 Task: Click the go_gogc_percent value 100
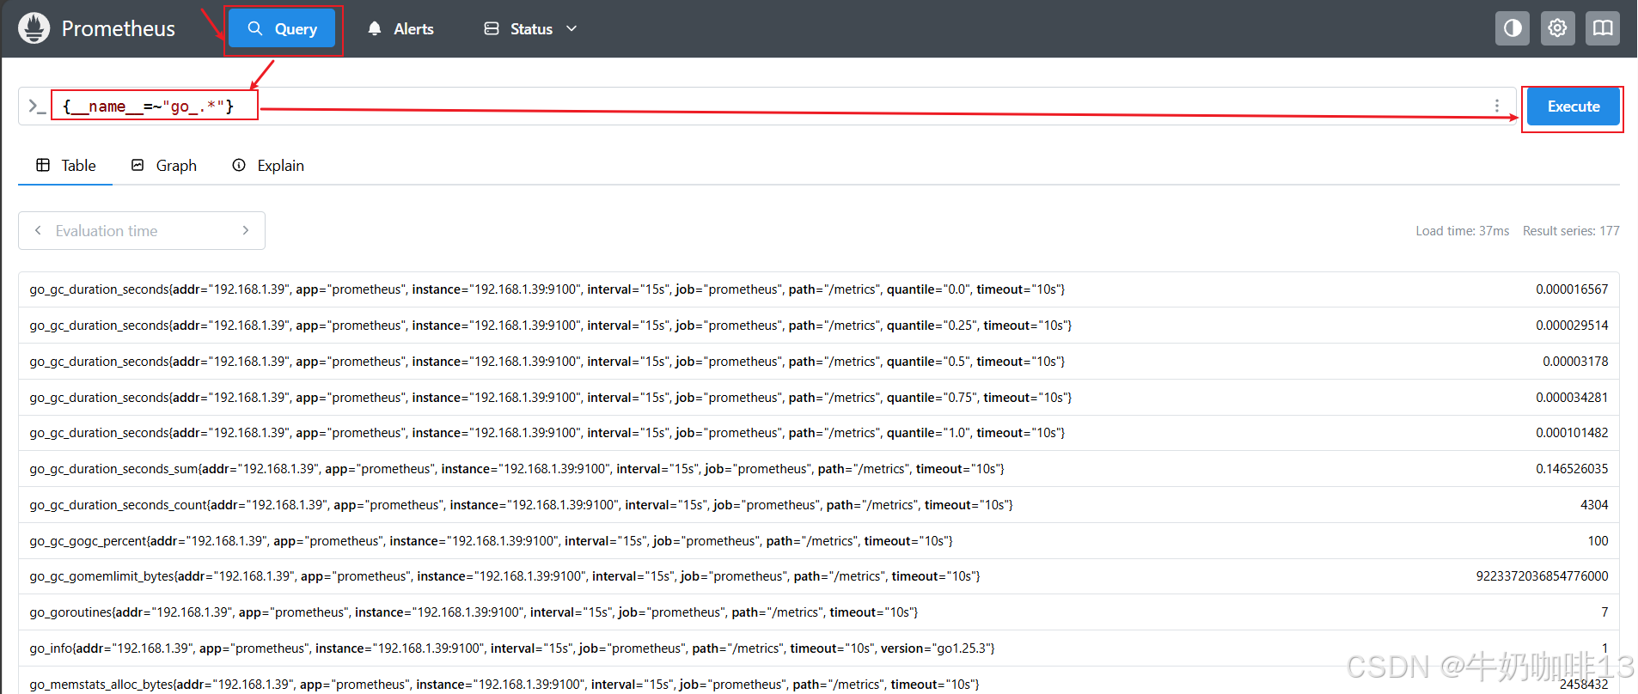coord(1598,541)
